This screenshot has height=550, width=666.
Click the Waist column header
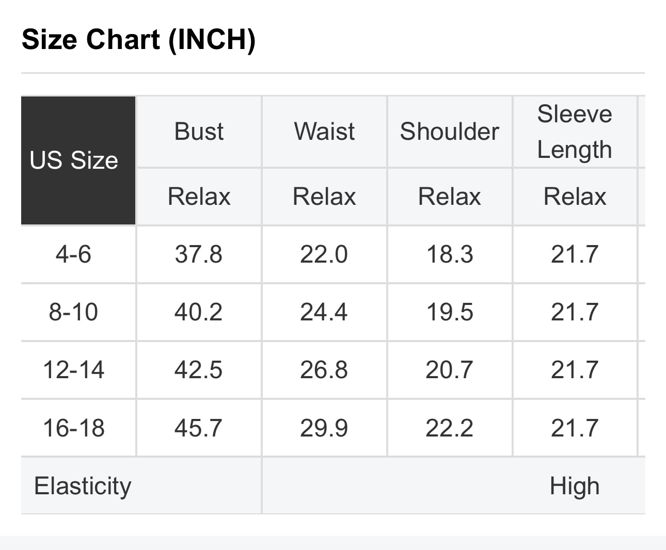pyautogui.click(x=324, y=131)
